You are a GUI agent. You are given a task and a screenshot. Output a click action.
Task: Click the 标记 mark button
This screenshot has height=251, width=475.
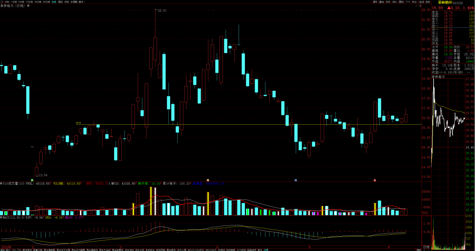tap(414, 2)
